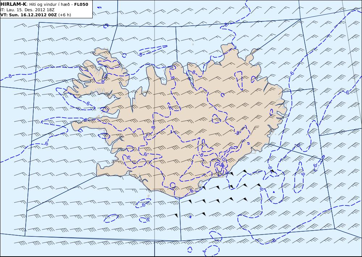
Task: Select the FL050 flight level label
Action: [x=81, y=4]
